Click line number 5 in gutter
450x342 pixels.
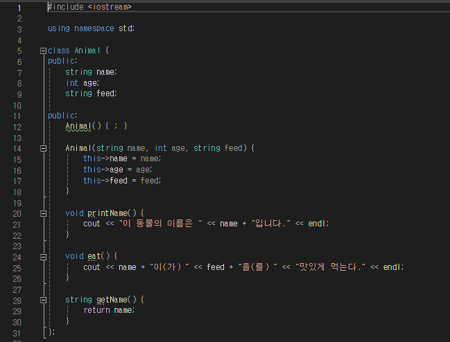point(19,51)
